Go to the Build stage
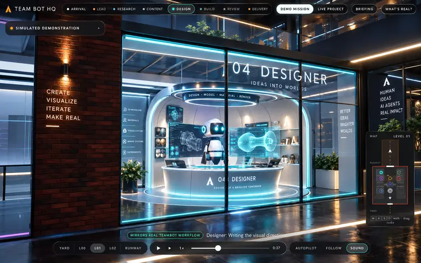Screen dimensions: 421x263 (x=207, y=9)
